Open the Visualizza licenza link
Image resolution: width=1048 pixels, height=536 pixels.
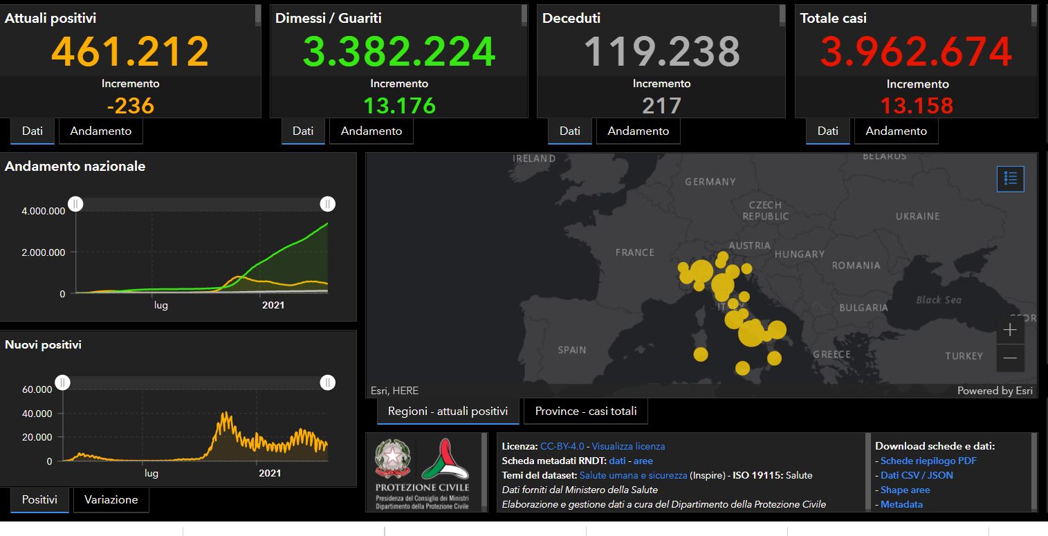(x=628, y=446)
